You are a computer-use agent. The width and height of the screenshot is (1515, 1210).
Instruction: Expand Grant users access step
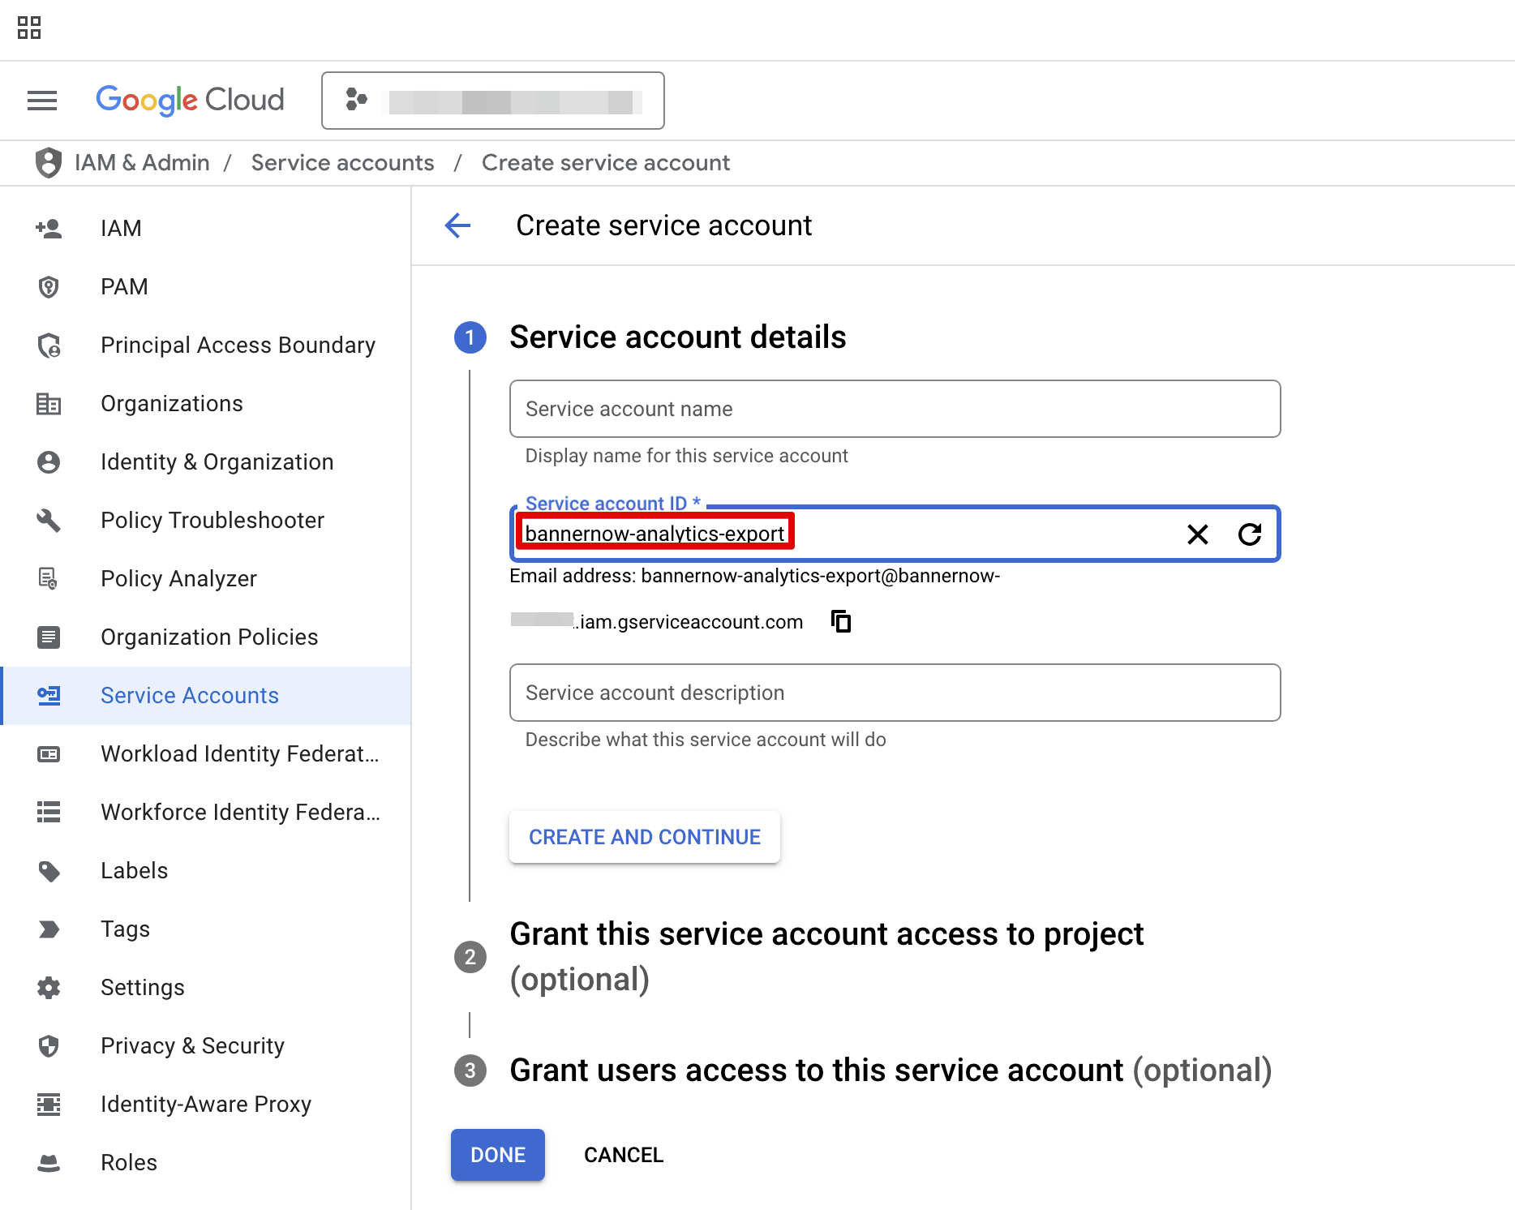891,1071
